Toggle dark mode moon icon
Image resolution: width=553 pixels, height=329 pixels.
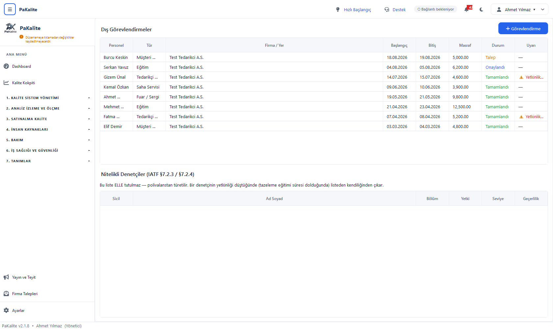coord(482,10)
